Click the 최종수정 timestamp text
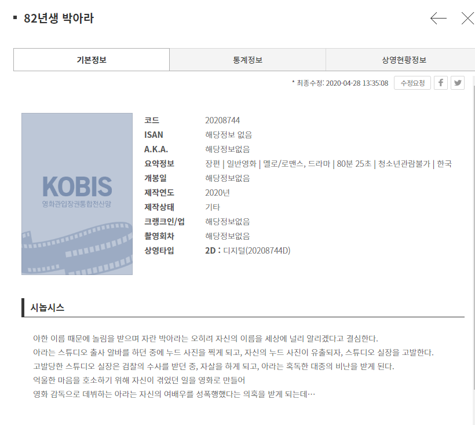This screenshot has height=425, width=475. click(341, 83)
